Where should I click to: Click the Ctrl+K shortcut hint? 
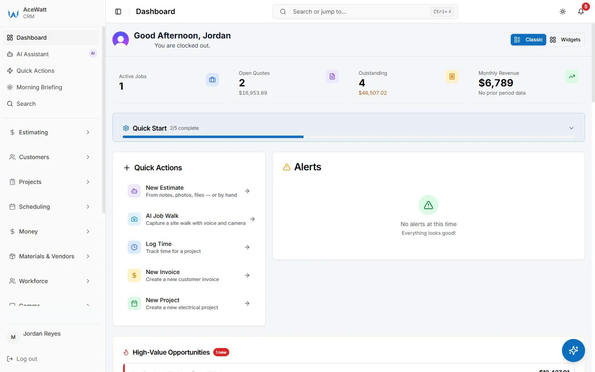(x=442, y=12)
